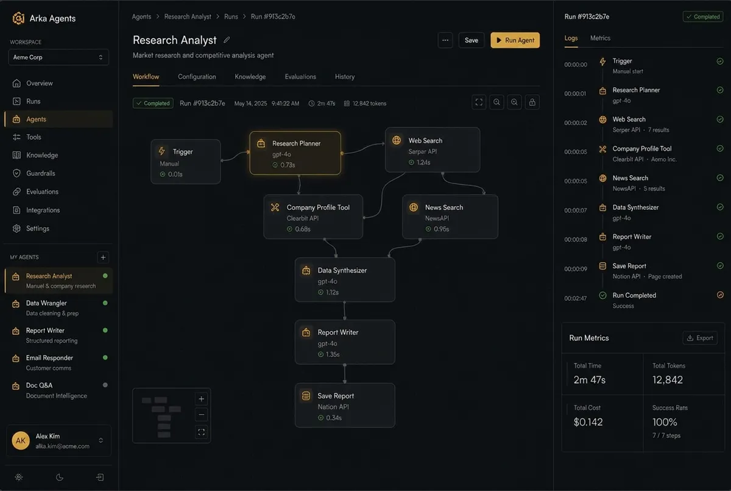Open the three-dot more options menu
This screenshot has height=491, width=731.
click(445, 40)
